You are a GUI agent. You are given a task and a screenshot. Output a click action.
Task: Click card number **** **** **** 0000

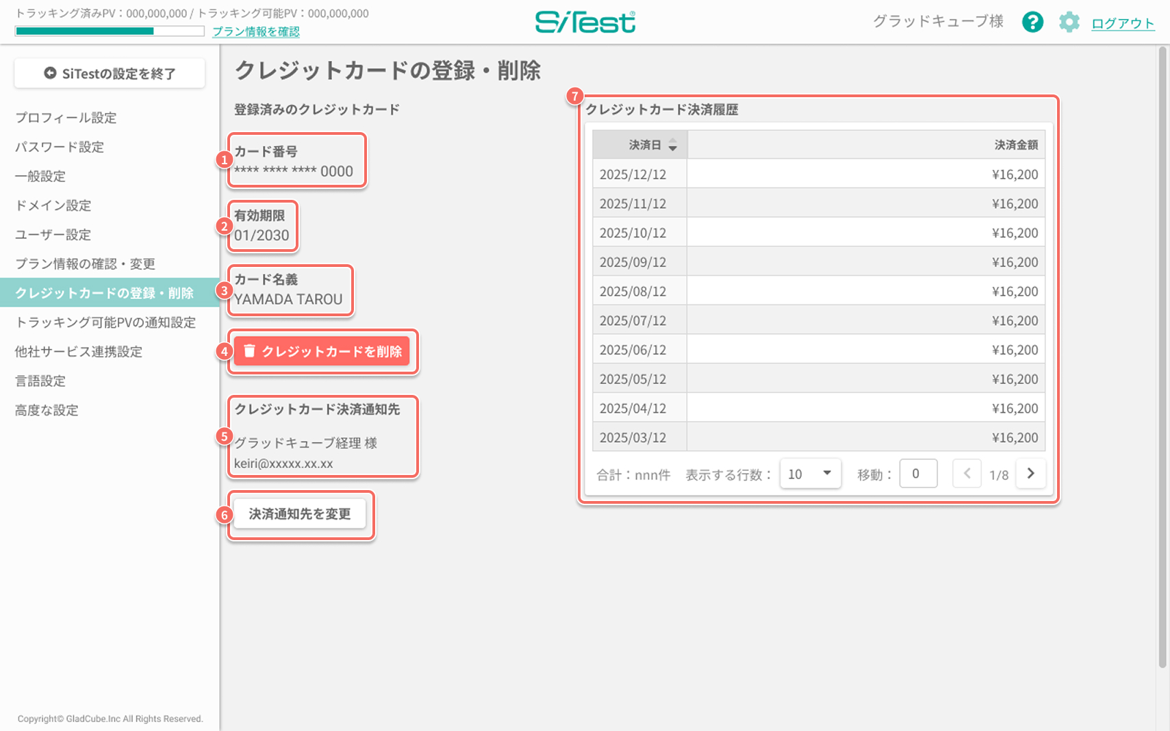pos(294,171)
